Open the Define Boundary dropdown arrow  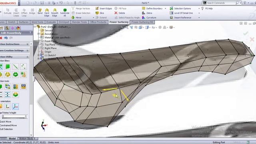(x=165, y=8)
